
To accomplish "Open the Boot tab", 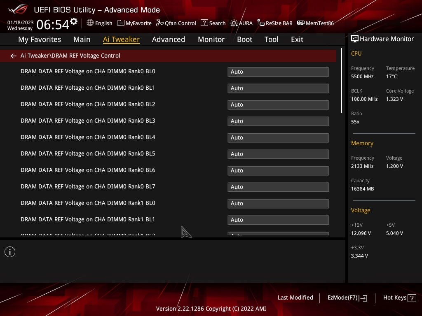I will (244, 39).
